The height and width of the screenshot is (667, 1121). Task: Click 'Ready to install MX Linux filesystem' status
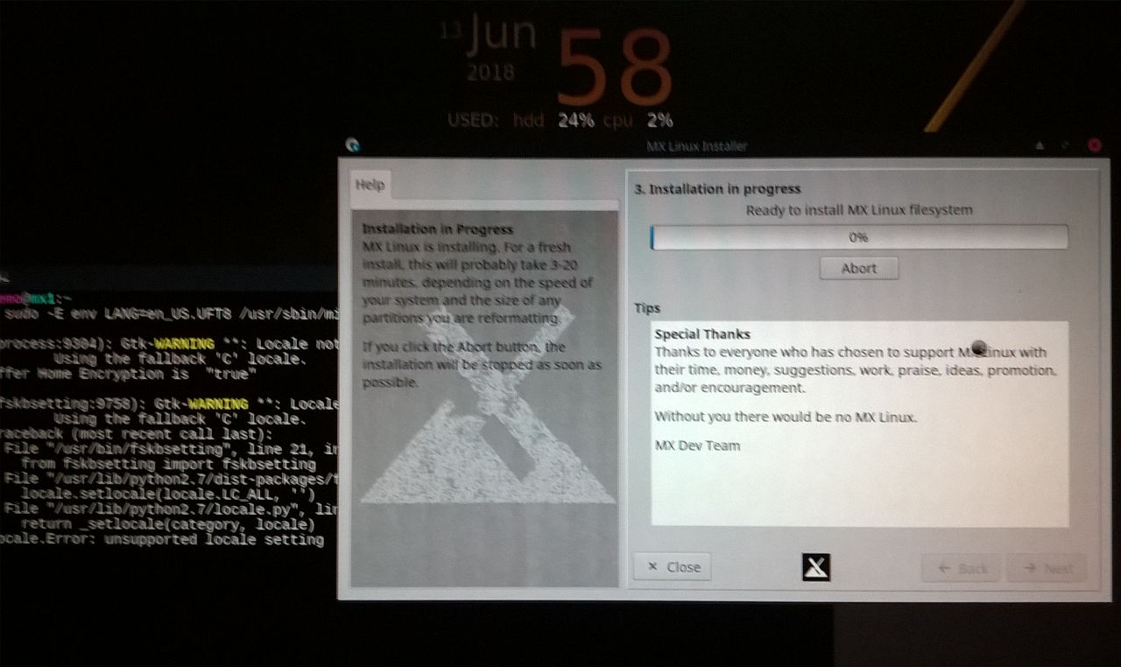[x=859, y=210]
